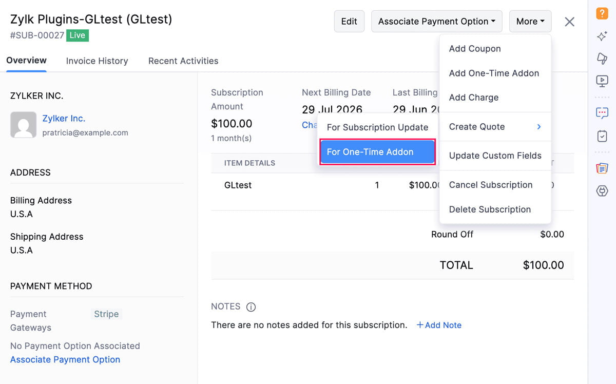The image size is (616, 384).
Task: Open the Zylker Inc. customer link
Action: click(64, 119)
